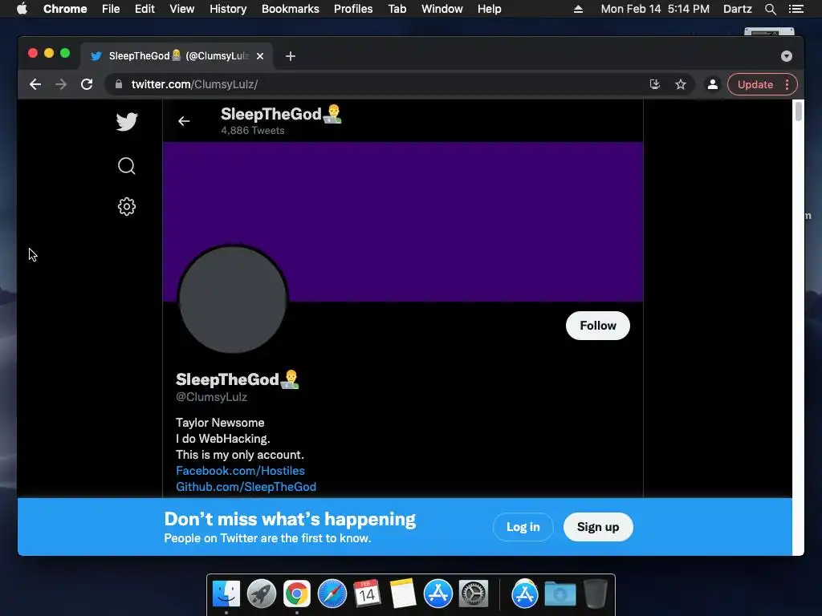Open System Preferences from the Dock
Screen dimensions: 822x616
474,594
